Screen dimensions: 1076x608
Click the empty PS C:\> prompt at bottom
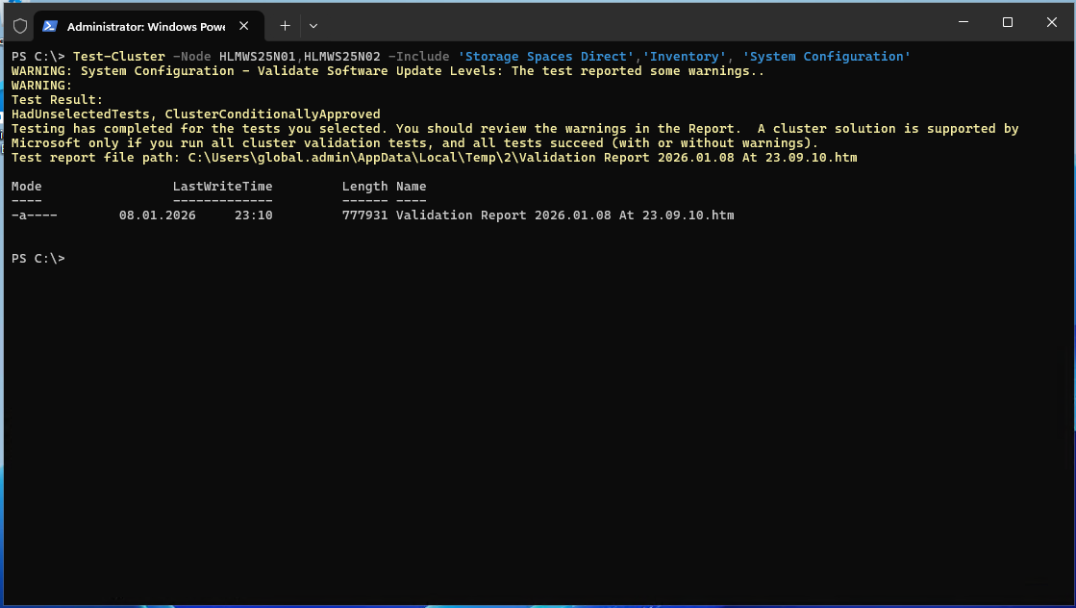(38, 259)
